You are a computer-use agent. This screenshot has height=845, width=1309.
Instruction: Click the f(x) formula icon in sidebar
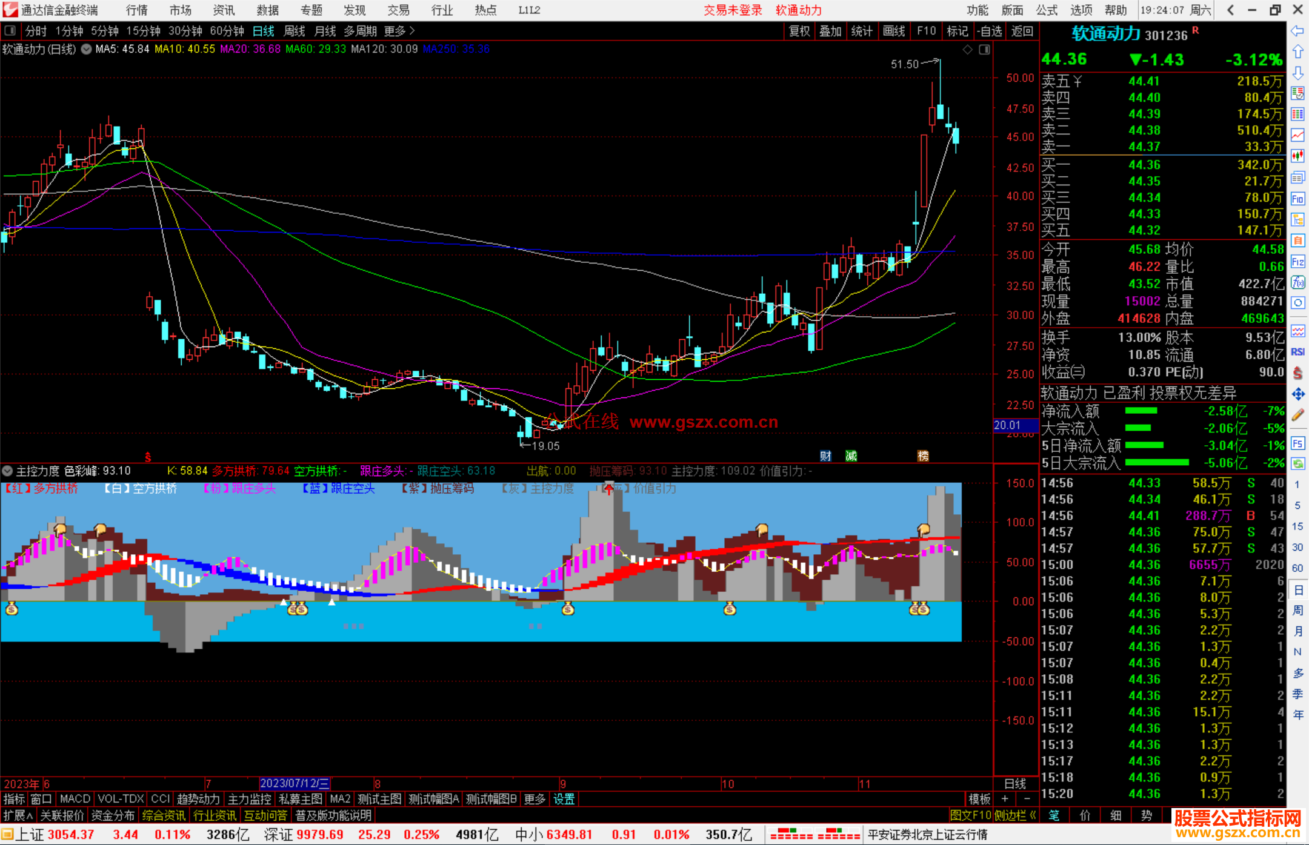(1297, 282)
